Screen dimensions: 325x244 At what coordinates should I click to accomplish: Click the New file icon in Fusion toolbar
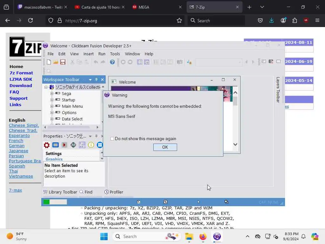49,62
